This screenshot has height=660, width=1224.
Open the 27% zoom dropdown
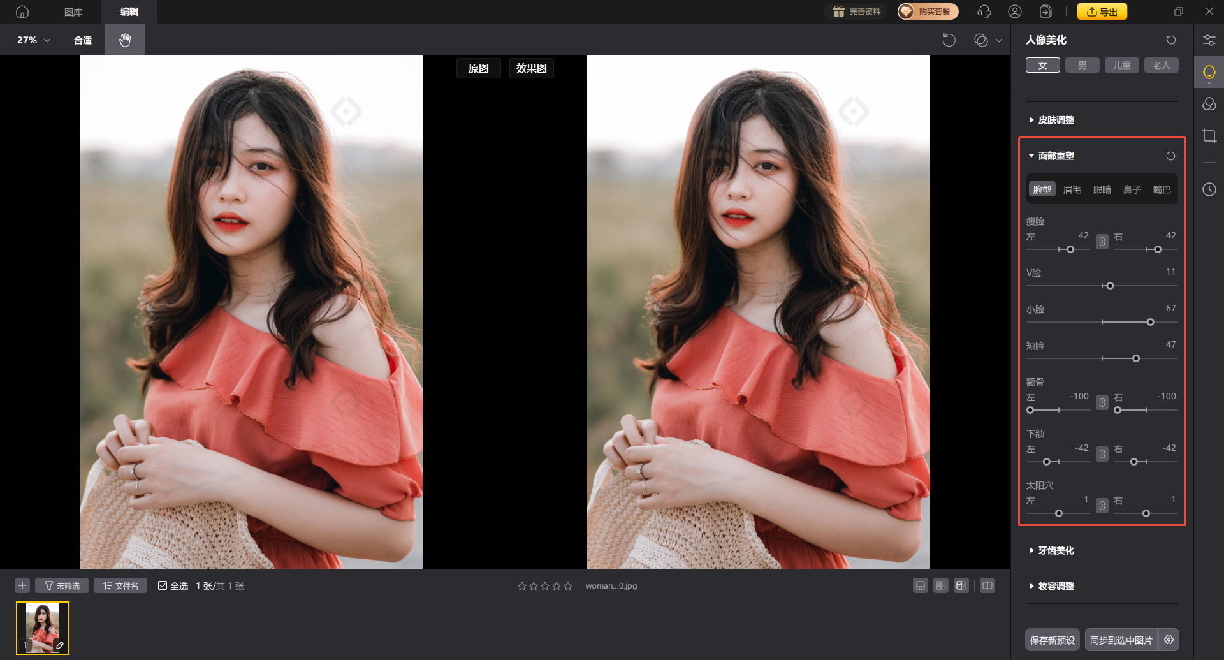pyautogui.click(x=33, y=40)
